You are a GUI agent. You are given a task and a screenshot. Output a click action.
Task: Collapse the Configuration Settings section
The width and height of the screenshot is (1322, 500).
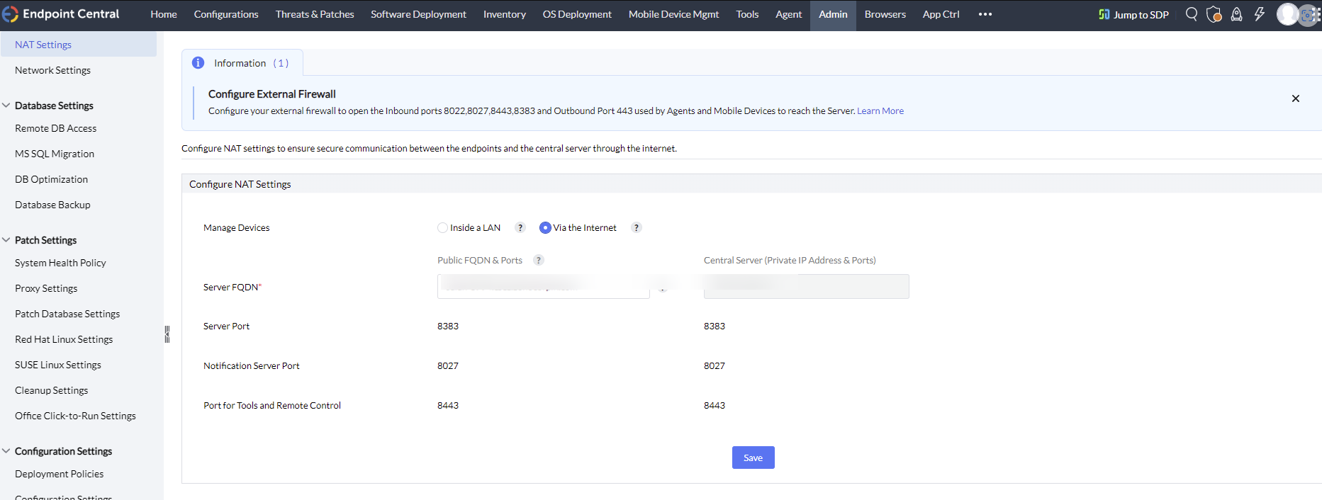6,451
